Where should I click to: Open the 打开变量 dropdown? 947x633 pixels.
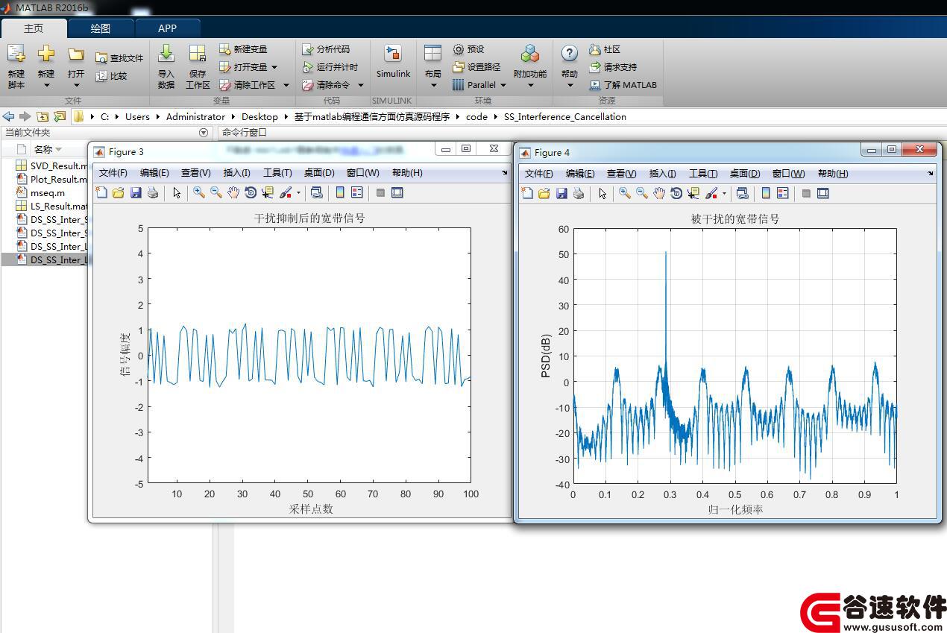pos(274,67)
